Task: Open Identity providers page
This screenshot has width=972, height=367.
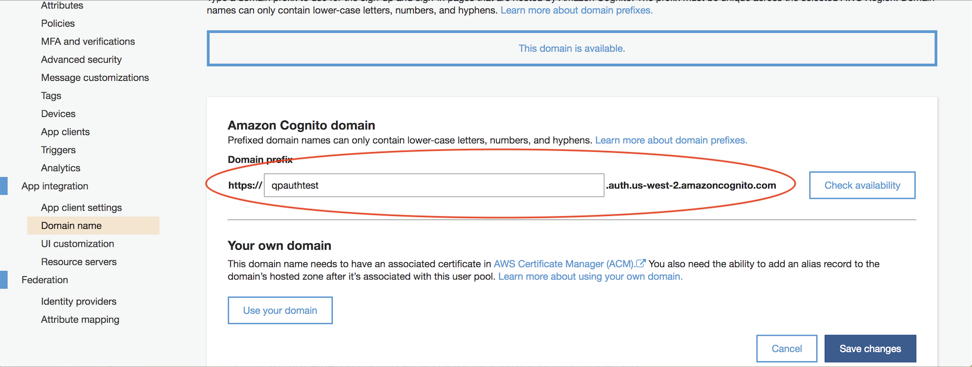Action: tap(79, 301)
